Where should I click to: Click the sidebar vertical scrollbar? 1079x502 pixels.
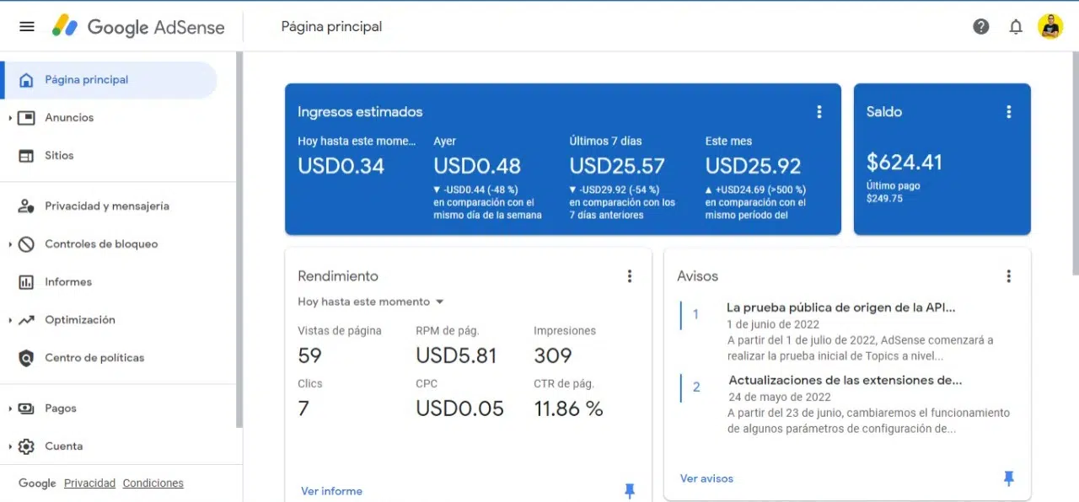point(239,240)
